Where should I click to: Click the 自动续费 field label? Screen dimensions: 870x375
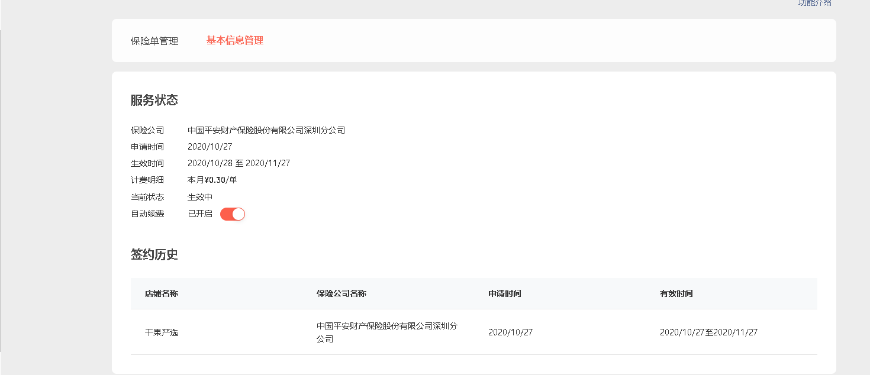click(147, 214)
